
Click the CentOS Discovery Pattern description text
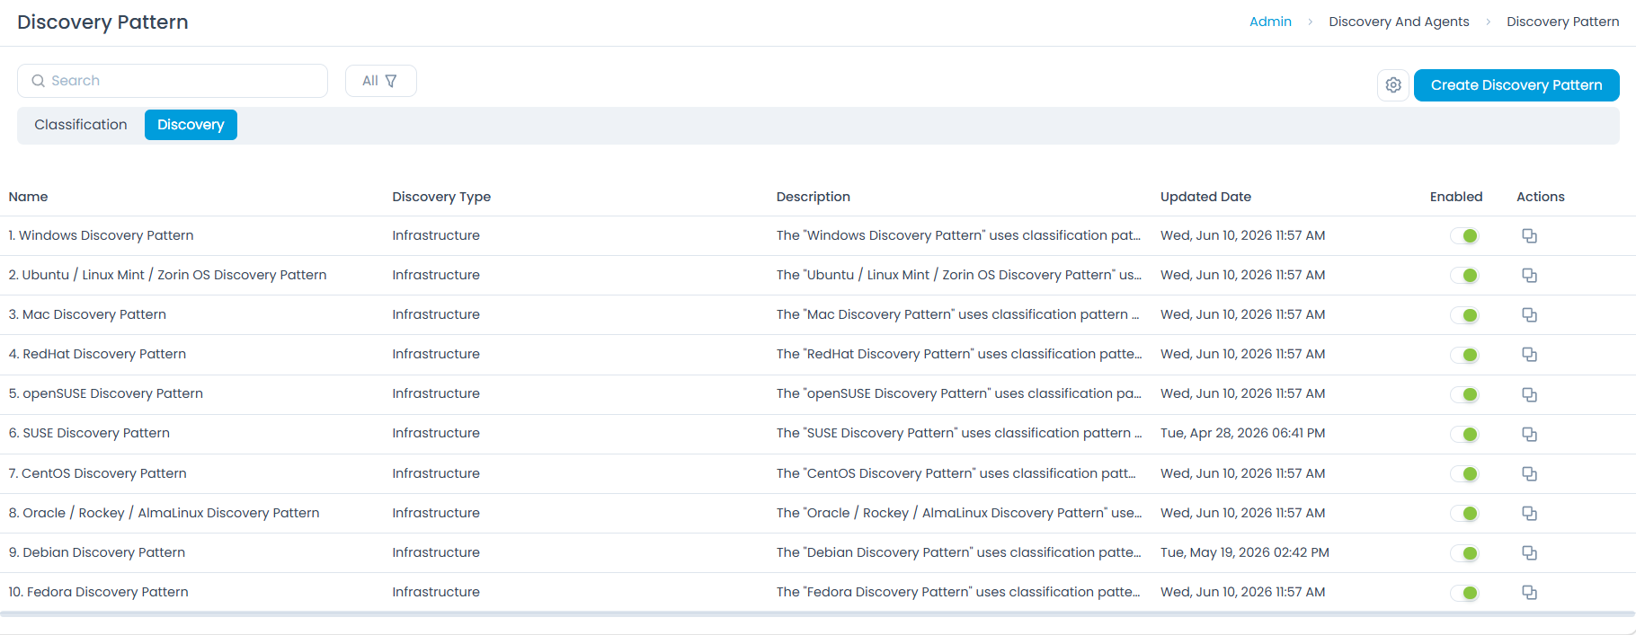[956, 473]
